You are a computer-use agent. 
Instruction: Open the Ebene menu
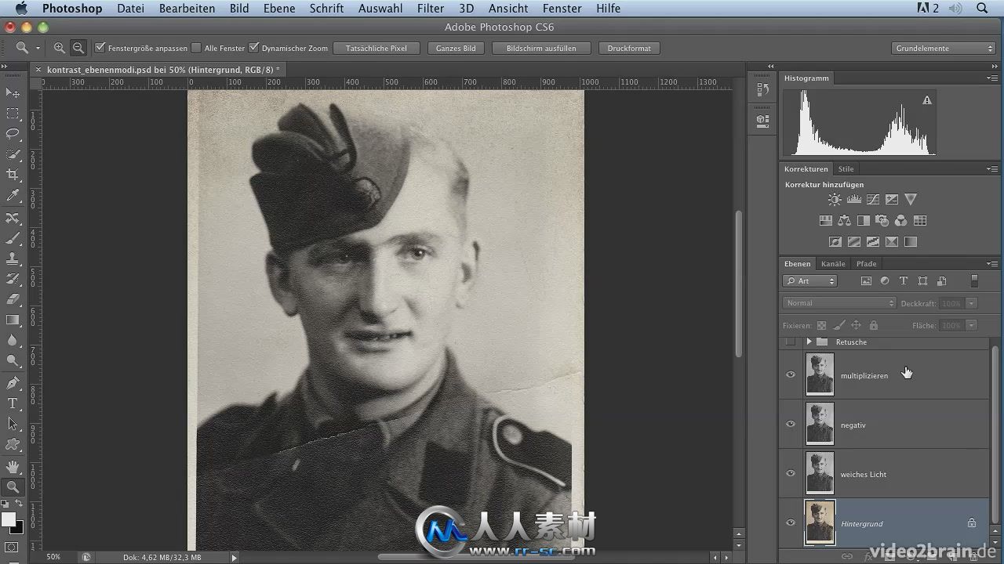click(x=279, y=8)
